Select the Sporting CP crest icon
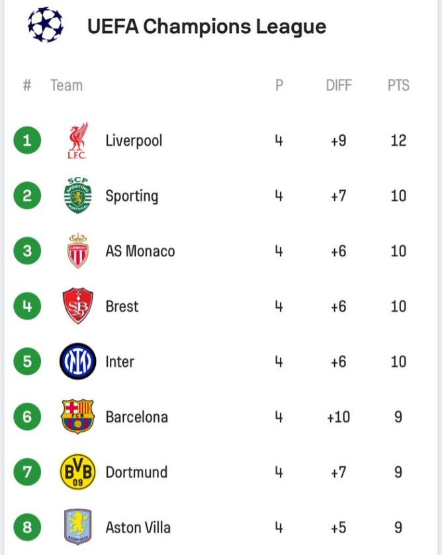The image size is (442, 555). click(x=77, y=195)
